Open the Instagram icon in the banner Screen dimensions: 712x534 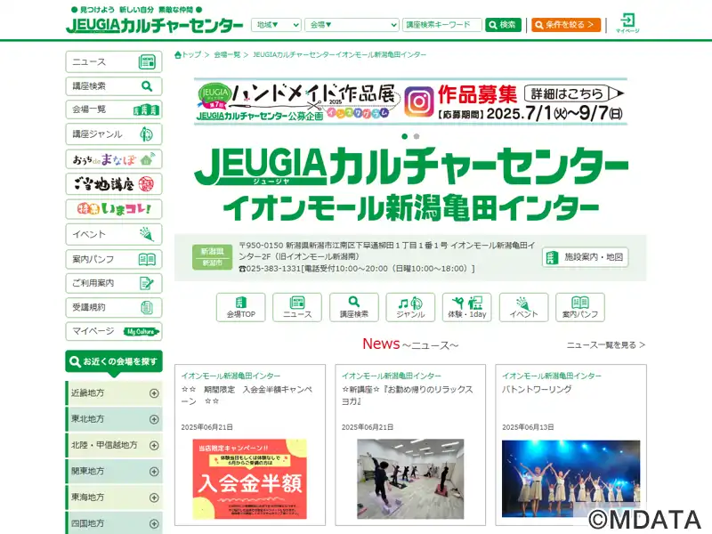pos(418,101)
